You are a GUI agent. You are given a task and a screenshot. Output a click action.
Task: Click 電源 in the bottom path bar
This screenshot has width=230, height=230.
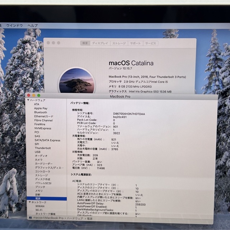[89, 218]
